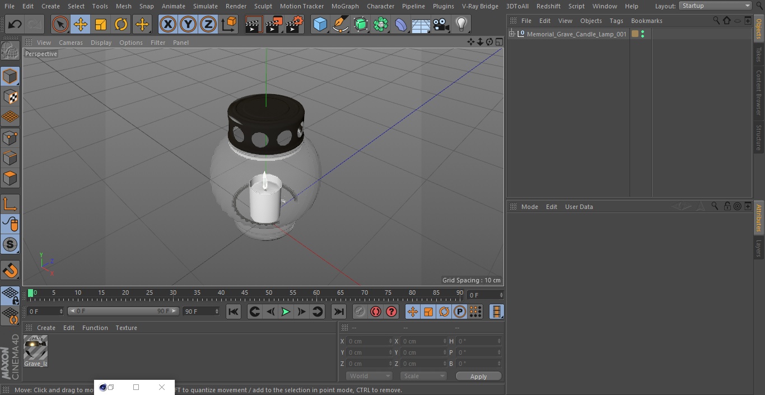
Task: Switch to Polygons mode
Action: [x=10, y=178]
